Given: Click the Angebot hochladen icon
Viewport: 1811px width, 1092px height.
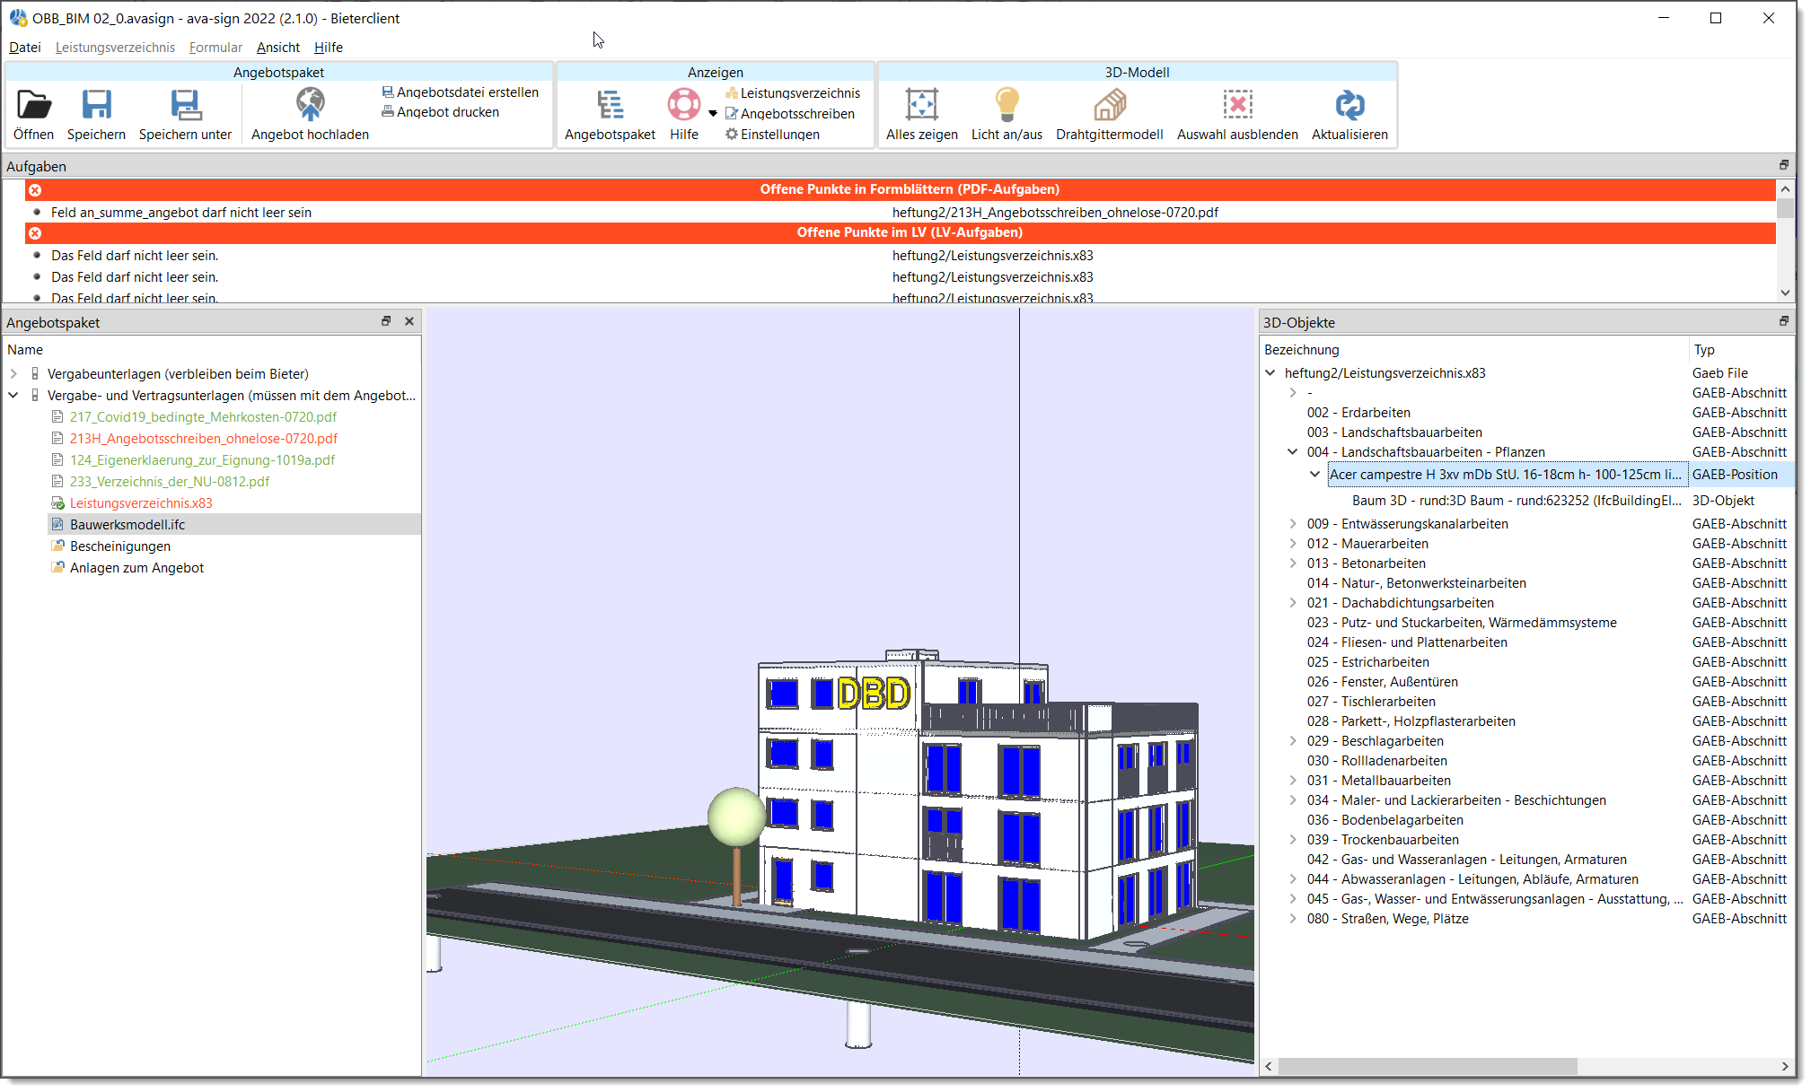Looking at the screenshot, I should coord(310,105).
